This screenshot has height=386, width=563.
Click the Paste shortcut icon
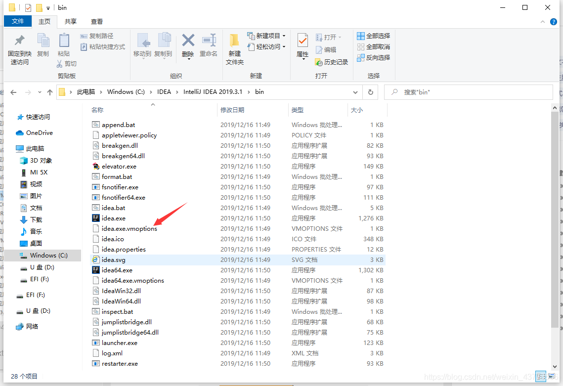[84, 46]
